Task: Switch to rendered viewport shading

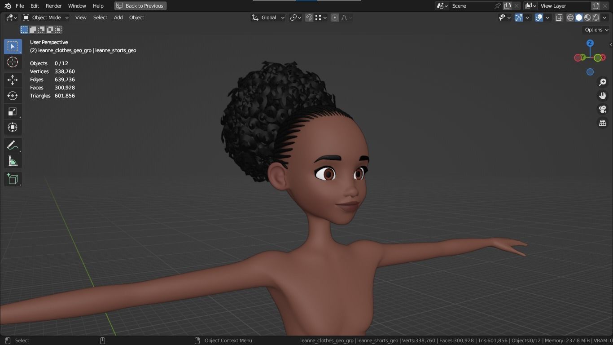Action: coord(596,18)
